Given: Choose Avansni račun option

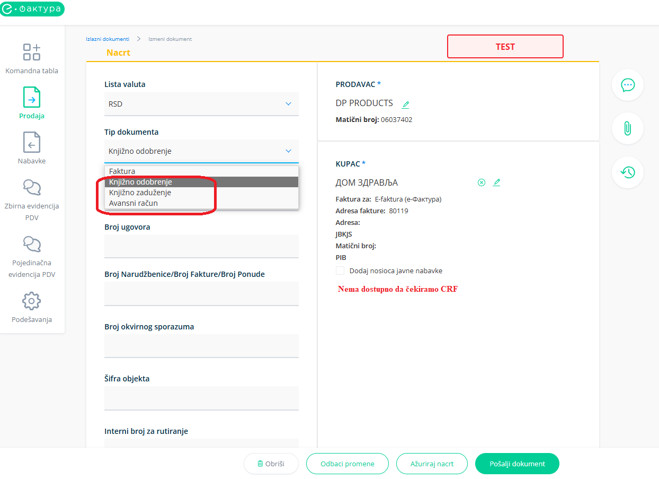Looking at the screenshot, I should 133,203.
